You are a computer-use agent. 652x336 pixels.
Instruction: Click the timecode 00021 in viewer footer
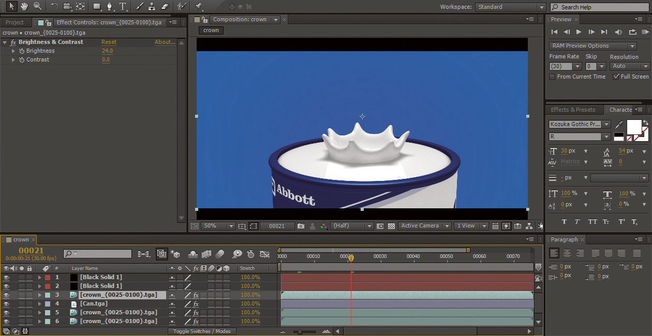tap(277, 226)
